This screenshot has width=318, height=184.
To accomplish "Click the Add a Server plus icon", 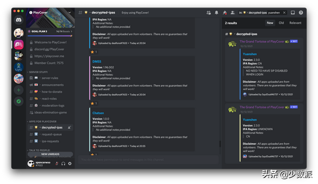I will coord(19,90).
